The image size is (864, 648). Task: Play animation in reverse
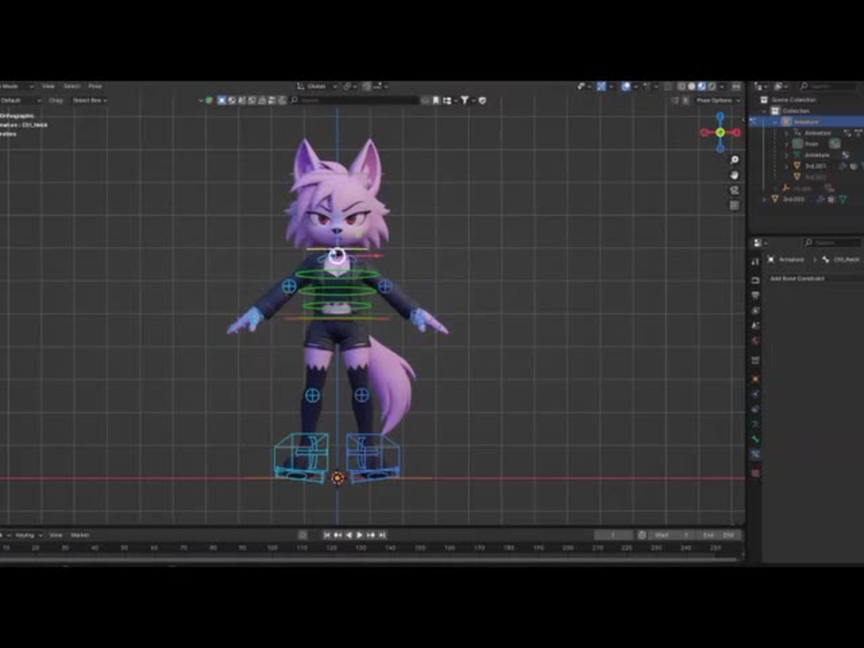point(349,535)
